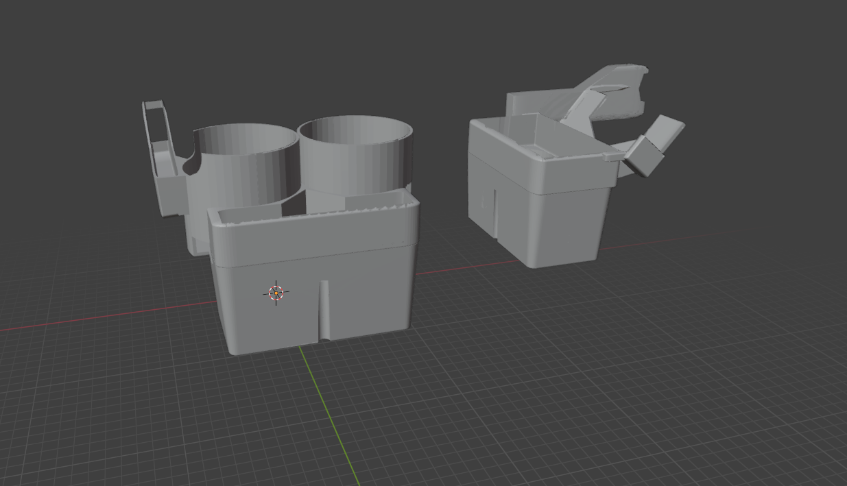Screen dimensions: 847x486
Task: Select the right cylindrical cup holder
Action: pyautogui.click(x=357, y=154)
